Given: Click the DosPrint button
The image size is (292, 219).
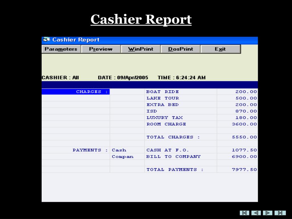Looking at the screenshot, I should tap(181, 49).
